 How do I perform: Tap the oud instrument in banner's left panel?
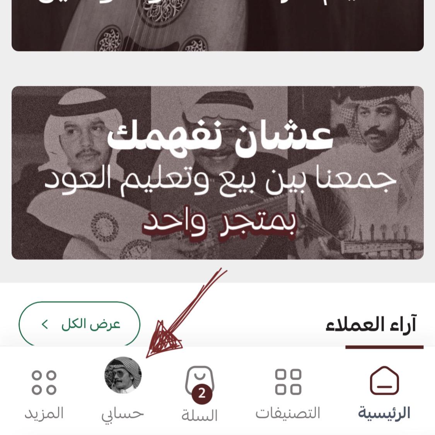(89, 227)
